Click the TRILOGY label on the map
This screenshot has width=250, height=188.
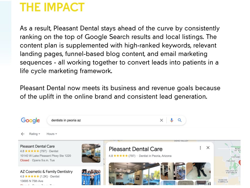231,161
